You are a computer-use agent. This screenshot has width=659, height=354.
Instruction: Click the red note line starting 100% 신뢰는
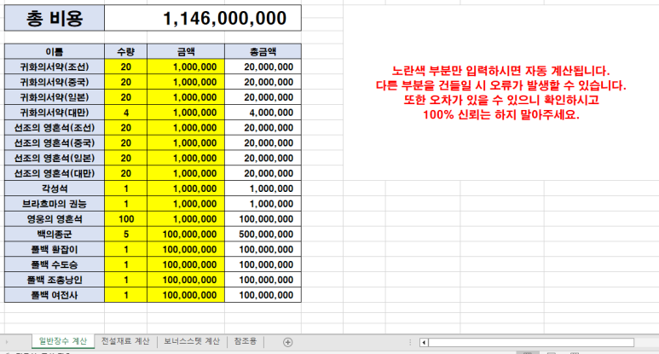click(500, 115)
